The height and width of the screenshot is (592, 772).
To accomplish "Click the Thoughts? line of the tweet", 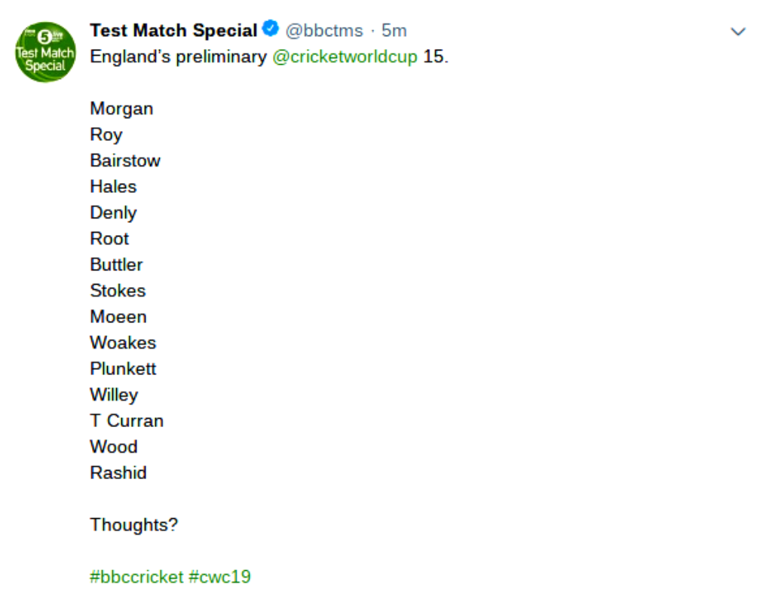I will point(134,525).
